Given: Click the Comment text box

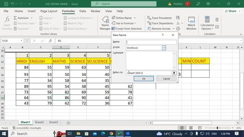Looking at the screenshot, I should coord(151,61).
